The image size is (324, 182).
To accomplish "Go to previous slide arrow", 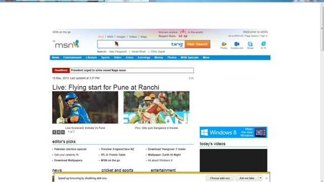I will point(54,132).
